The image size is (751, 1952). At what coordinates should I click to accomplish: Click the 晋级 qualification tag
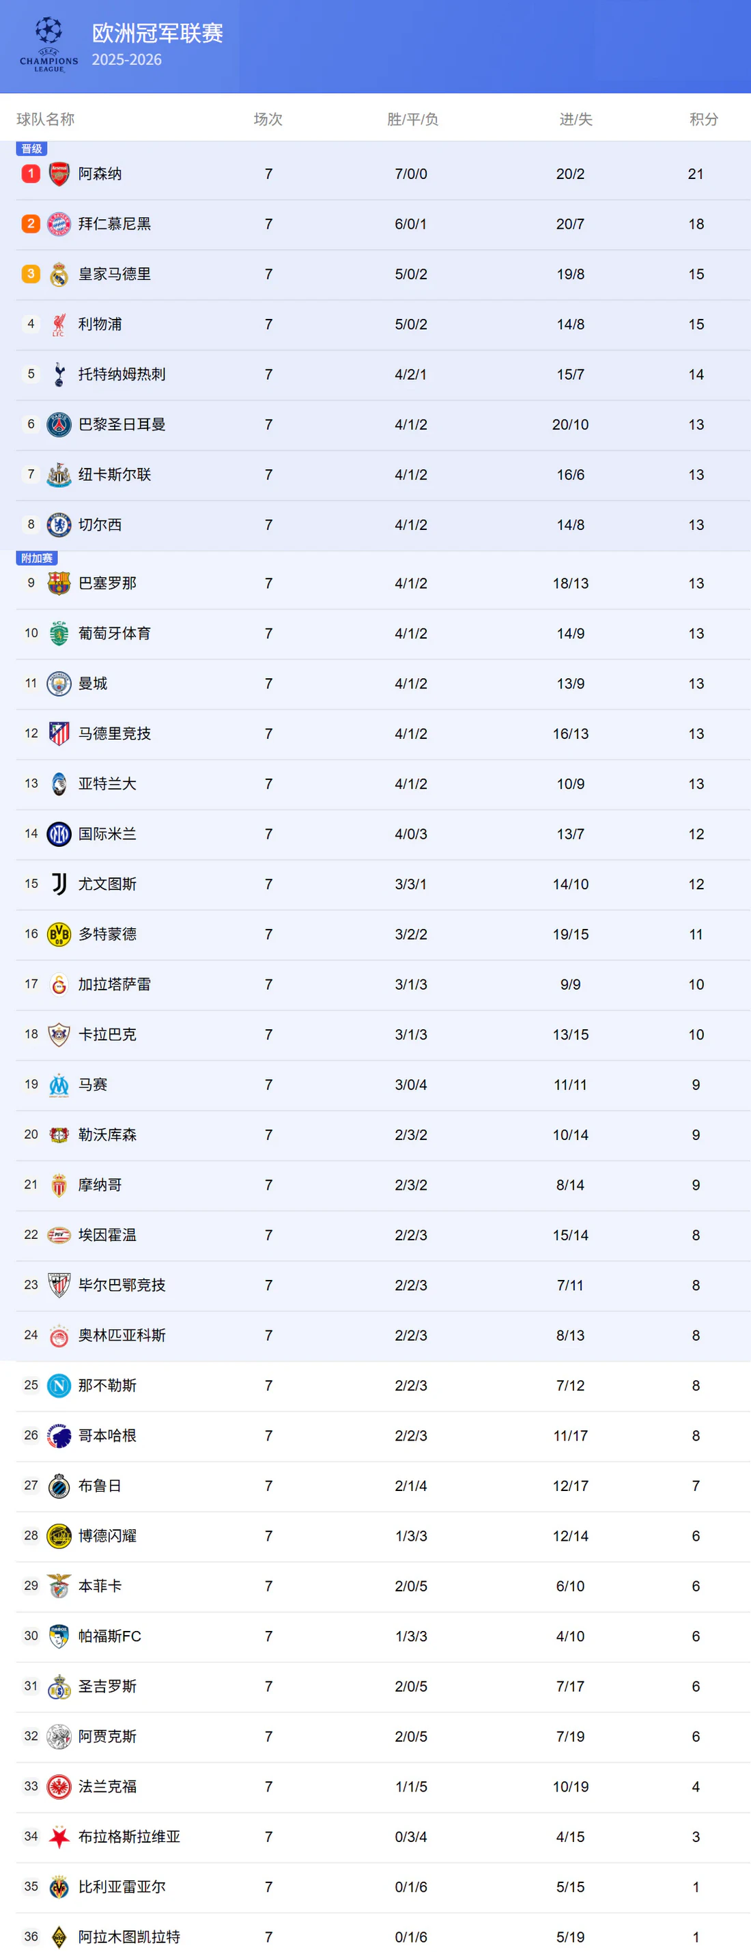tap(32, 148)
